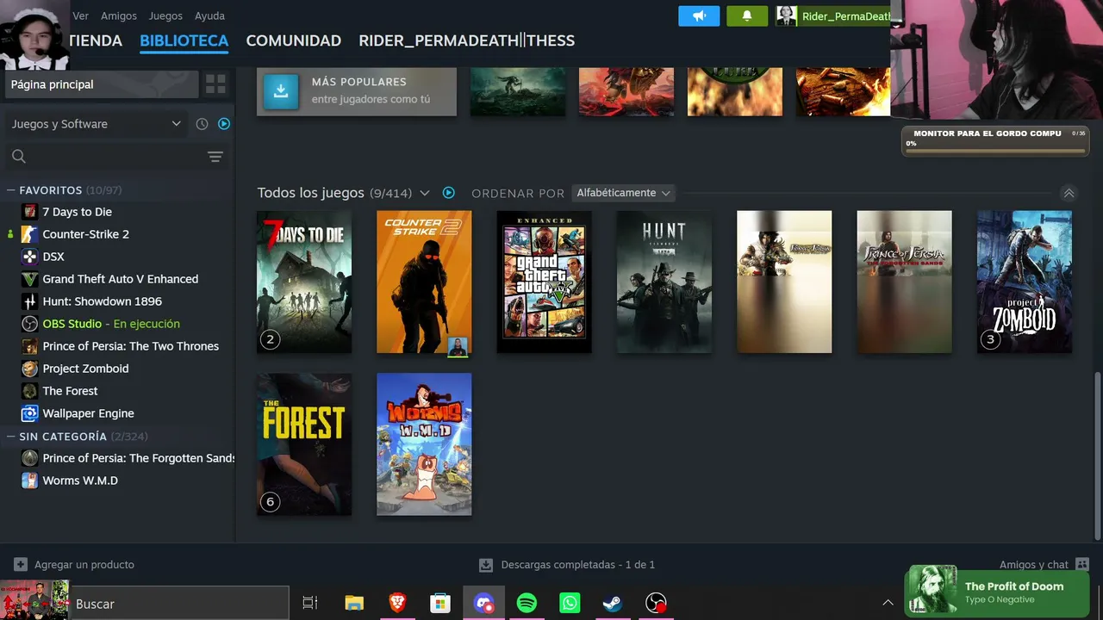Open the green notifications bell

(747, 15)
